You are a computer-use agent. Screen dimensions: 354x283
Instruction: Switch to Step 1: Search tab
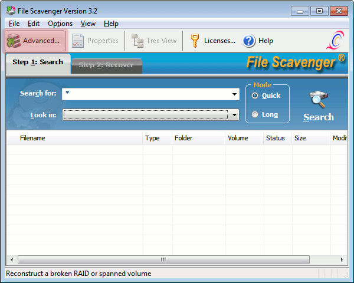pyautogui.click(x=38, y=64)
